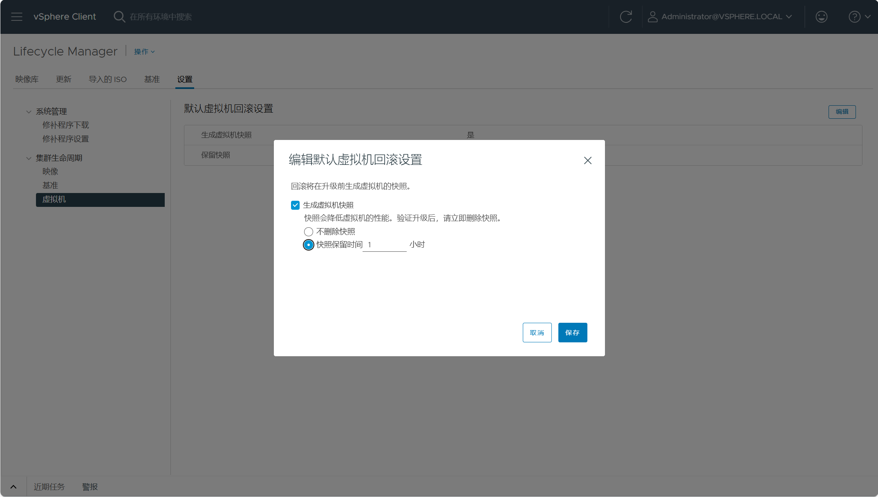
Task: Click the global search magnifier icon
Action: (119, 17)
